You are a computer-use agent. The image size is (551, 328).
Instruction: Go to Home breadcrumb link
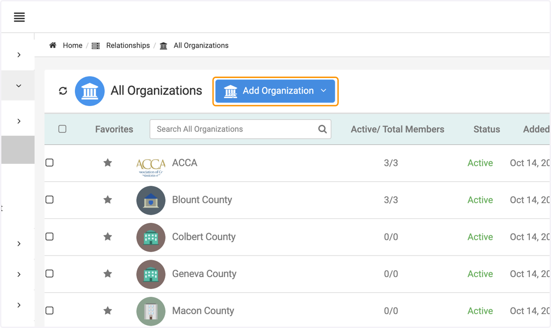[x=73, y=45]
